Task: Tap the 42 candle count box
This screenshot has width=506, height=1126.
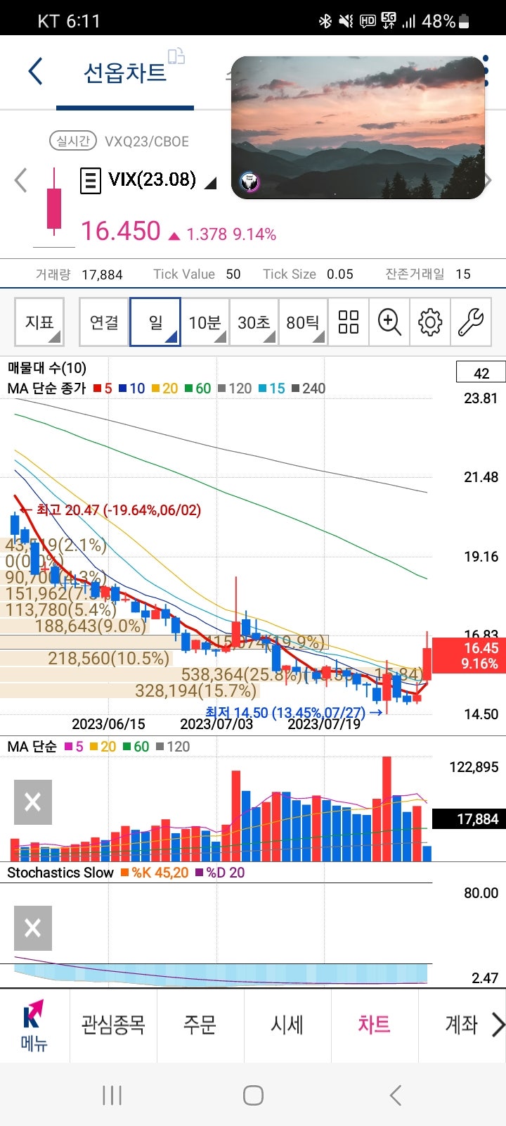Action: pos(481,373)
